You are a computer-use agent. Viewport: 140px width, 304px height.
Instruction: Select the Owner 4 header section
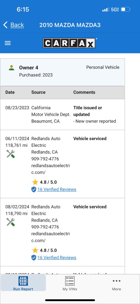(x=62, y=72)
